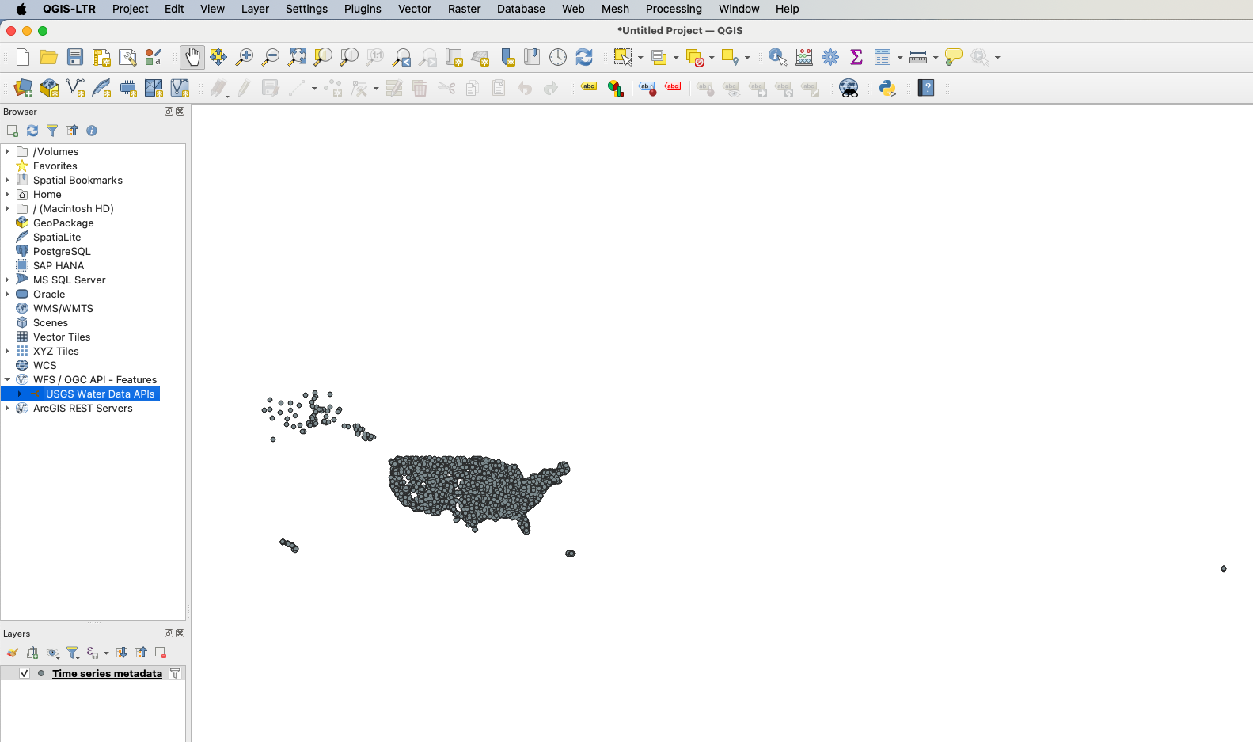
Task: Open the Layout Manager
Action: (127, 57)
